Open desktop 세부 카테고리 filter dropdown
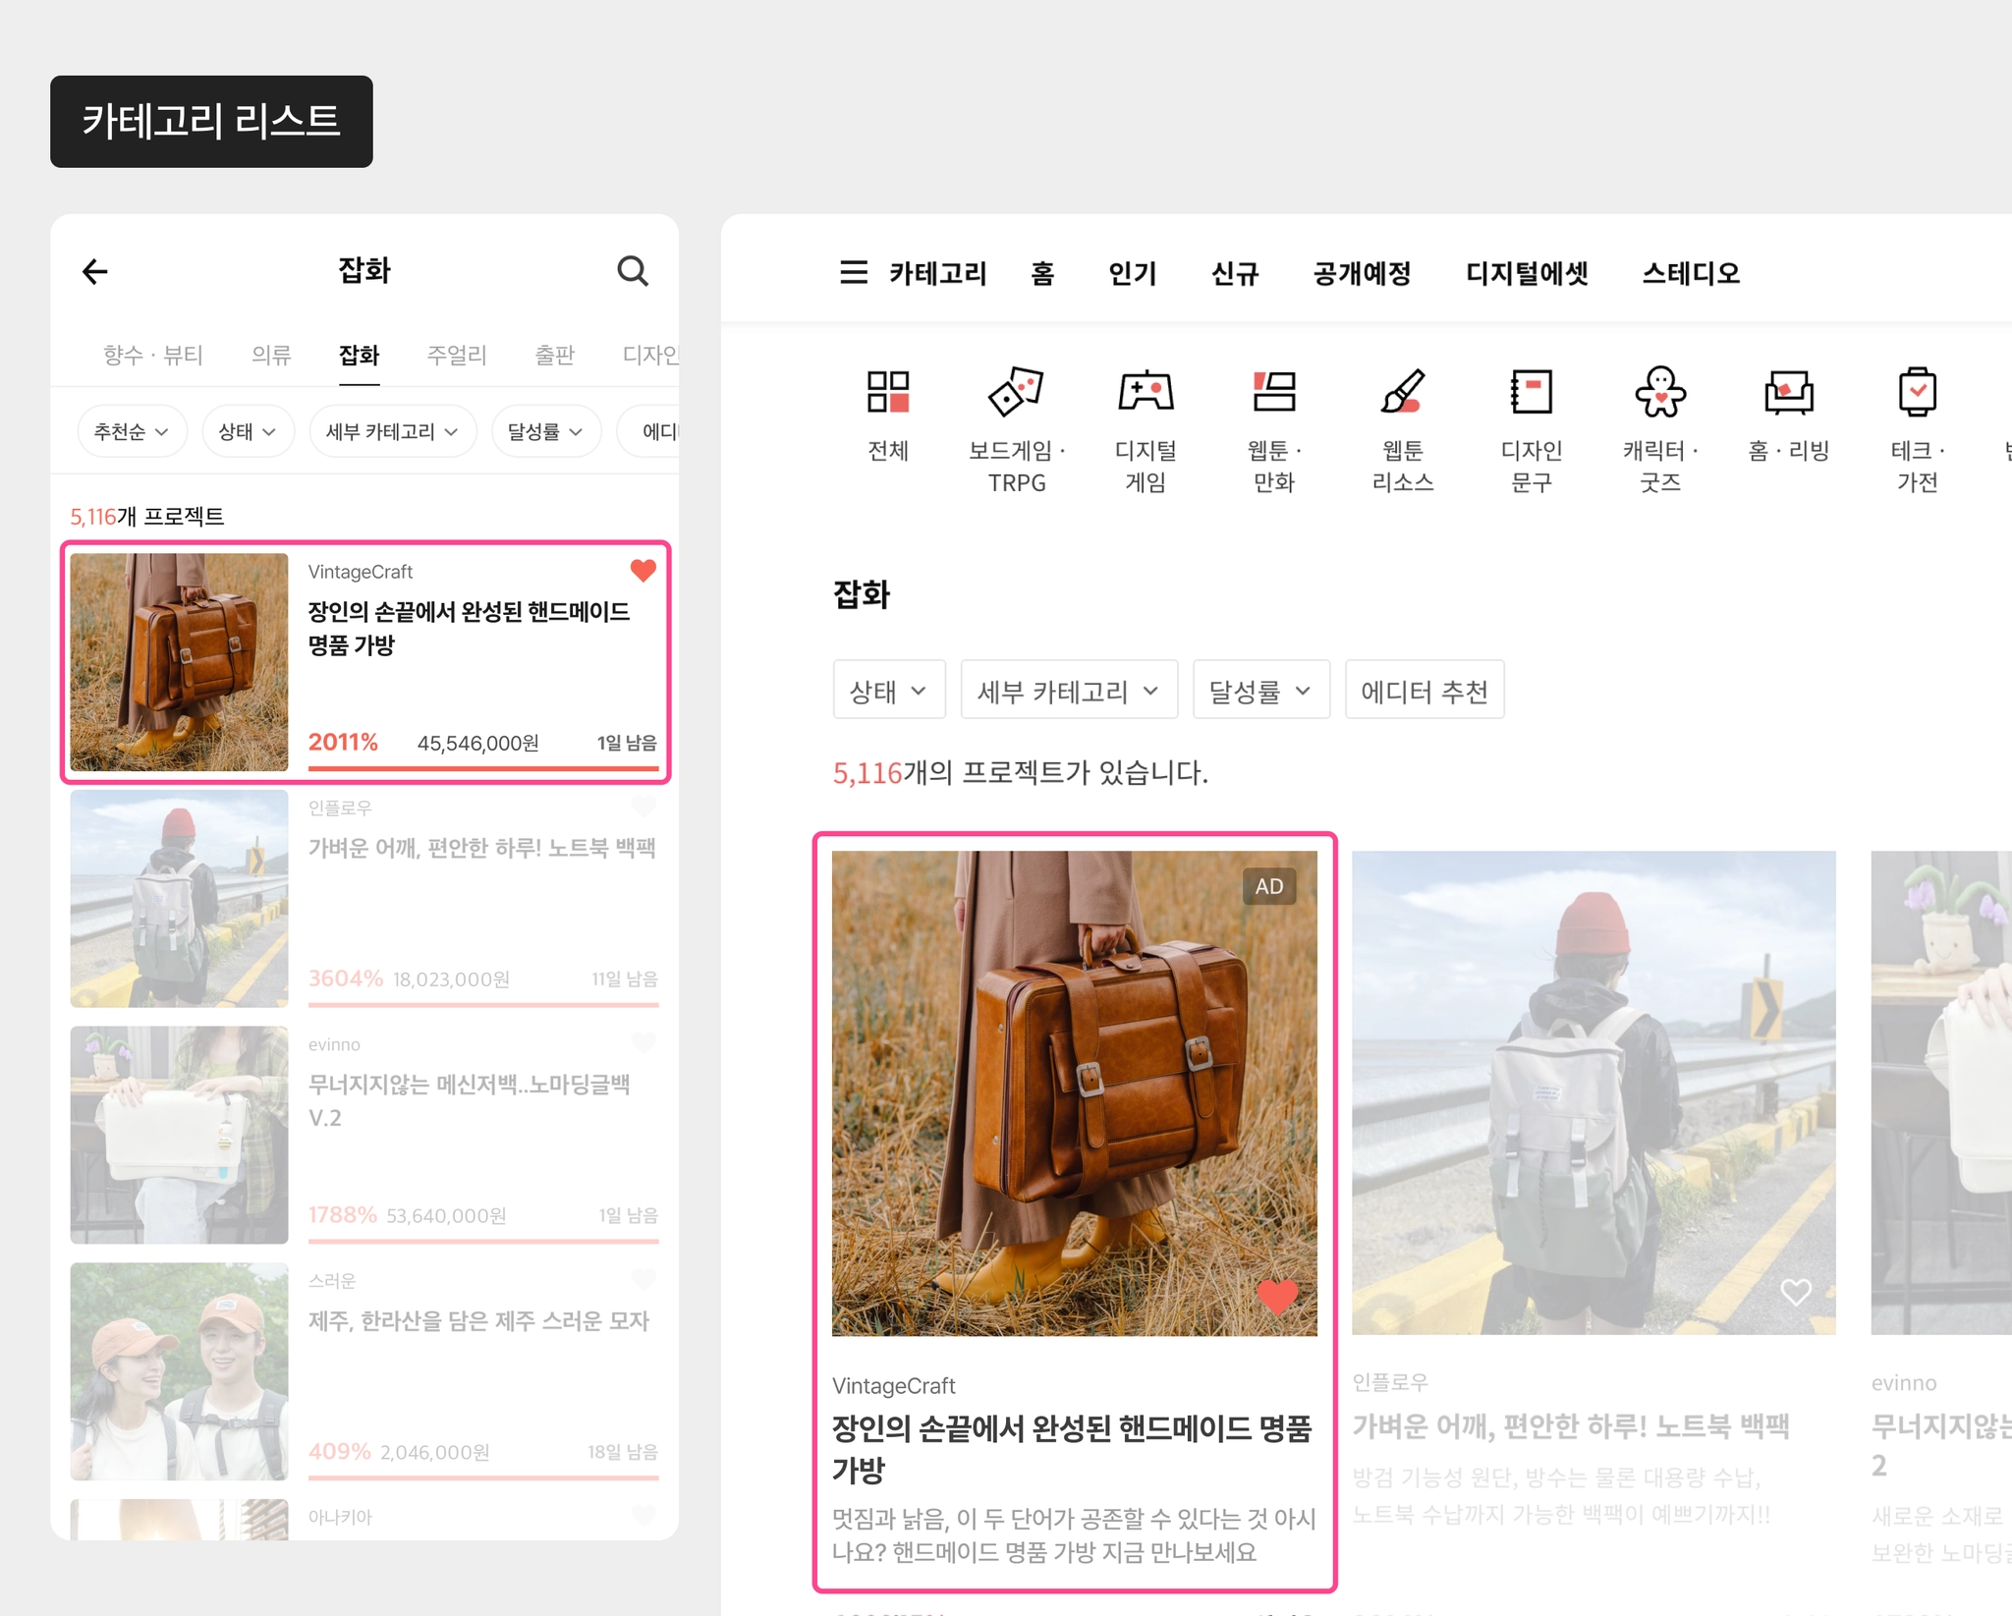 pos(1069,691)
